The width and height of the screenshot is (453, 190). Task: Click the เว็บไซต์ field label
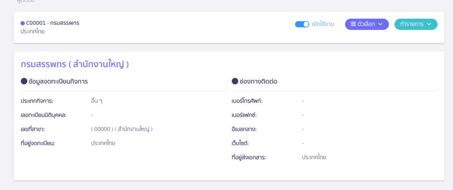point(241,143)
